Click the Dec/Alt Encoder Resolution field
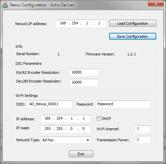Viewport: 166px width, 164px height. point(84,83)
